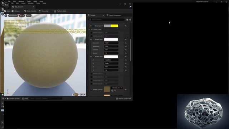Image resolution: width=229 pixels, height=129 pixels.
Task: Switch to the Layer Parameters tab
Action: [x=114, y=15]
